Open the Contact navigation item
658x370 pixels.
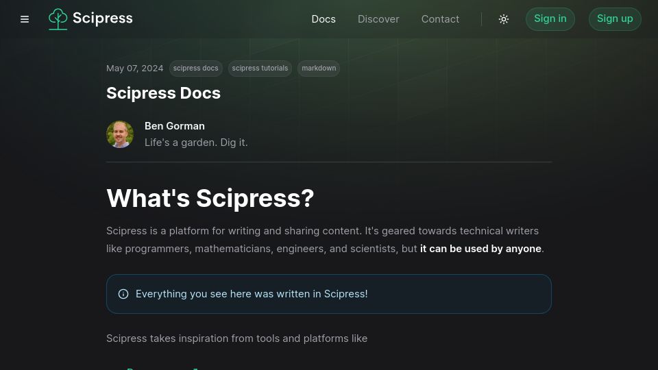coord(440,19)
